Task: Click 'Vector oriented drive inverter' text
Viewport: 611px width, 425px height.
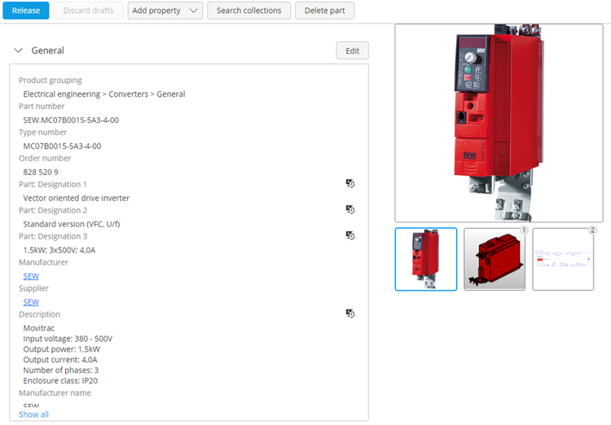Action: pyautogui.click(x=76, y=199)
